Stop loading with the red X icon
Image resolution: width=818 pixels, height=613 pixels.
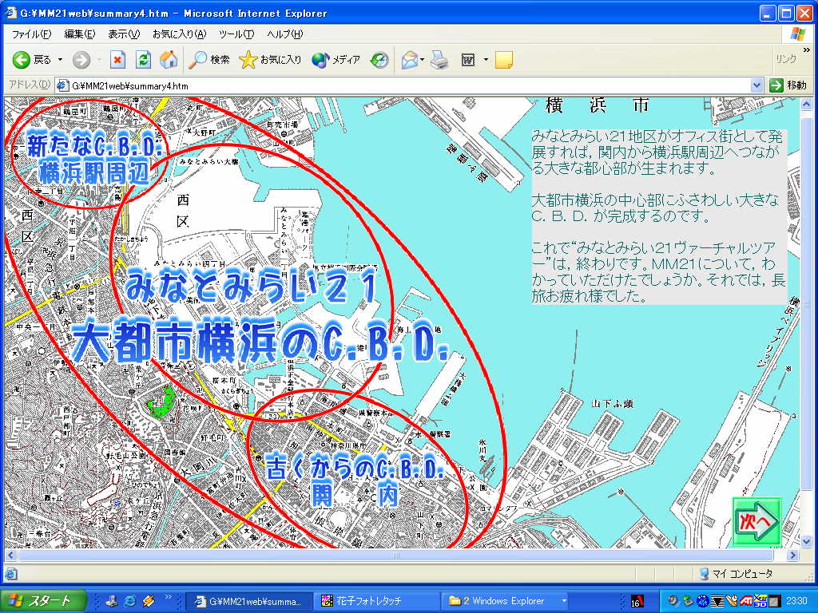pos(118,60)
